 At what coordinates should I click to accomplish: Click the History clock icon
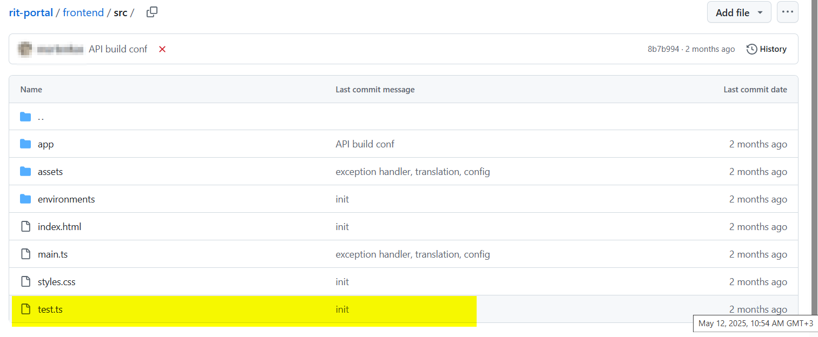751,49
